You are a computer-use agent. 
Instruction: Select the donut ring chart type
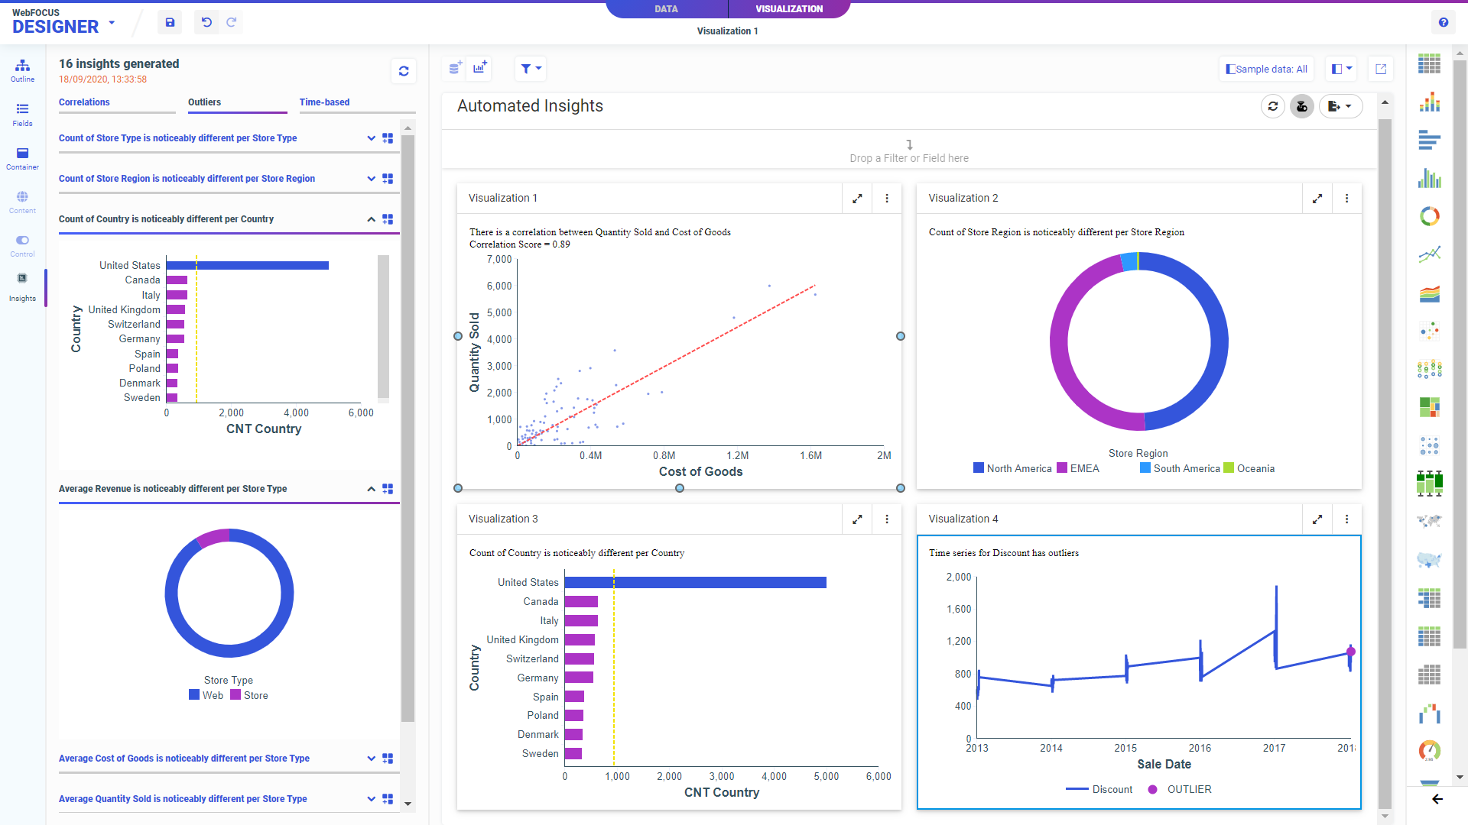point(1429,216)
